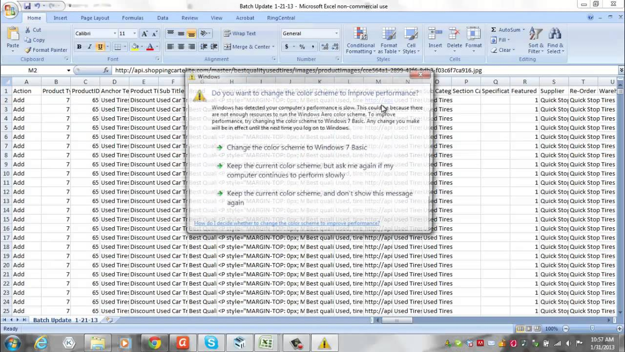Open the General number format dropdown

[x=336, y=34]
